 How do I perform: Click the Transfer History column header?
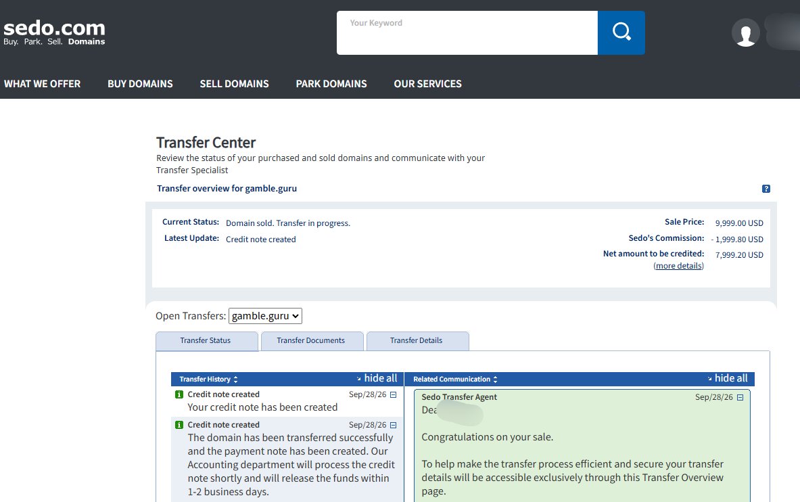[205, 380]
